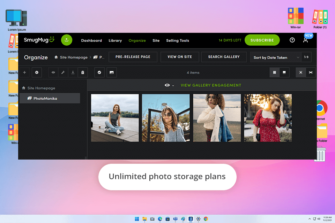Viewport: 335px width, 223px height.
Task: Click the download icon in toolbar
Action: tap(73, 72)
